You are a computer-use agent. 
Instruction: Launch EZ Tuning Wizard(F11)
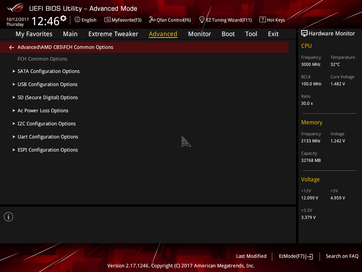(x=225, y=20)
